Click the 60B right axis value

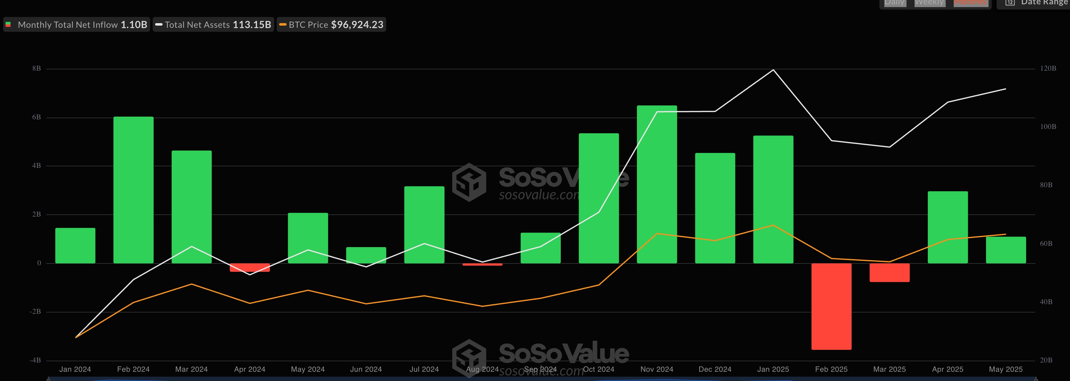pos(1046,243)
